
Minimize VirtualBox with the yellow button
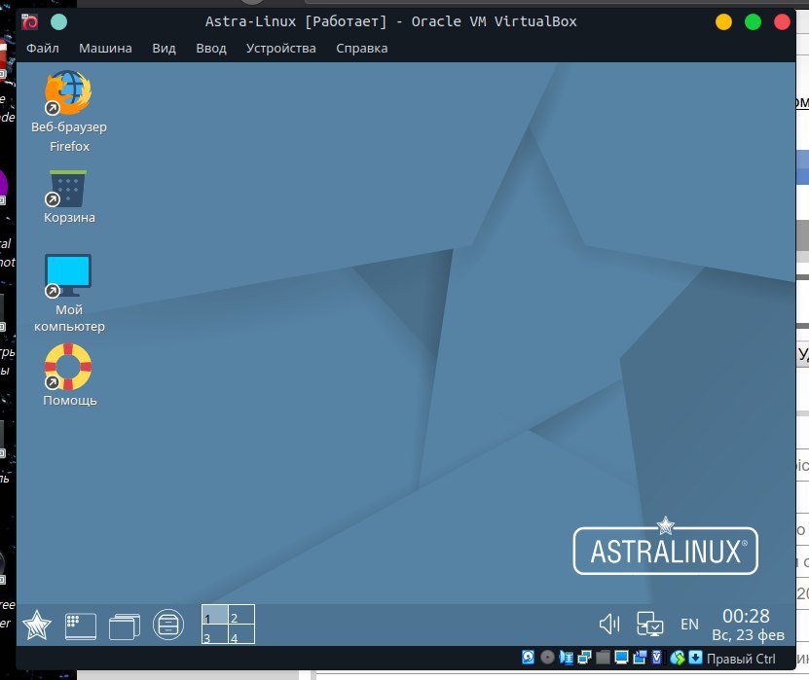click(723, 21)
